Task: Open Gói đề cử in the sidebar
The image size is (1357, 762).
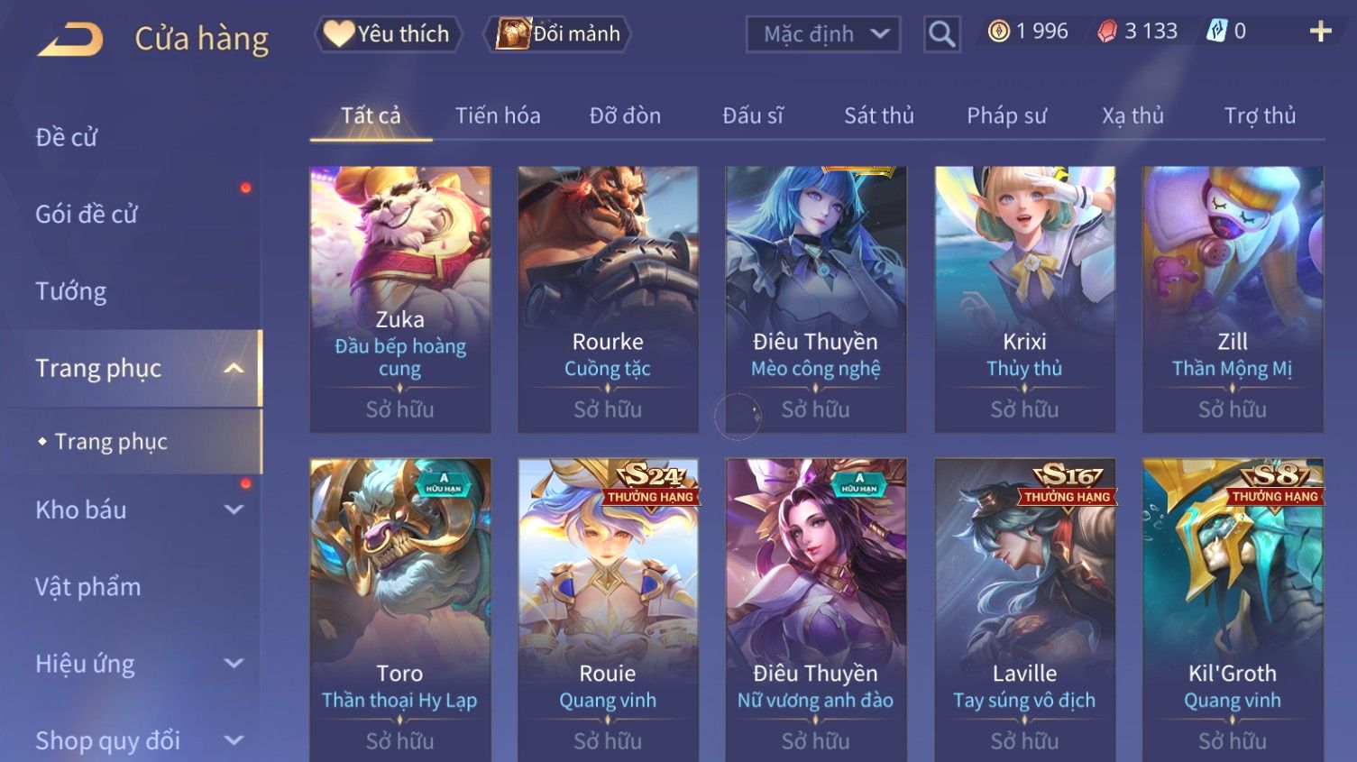Action: point(87,215)
